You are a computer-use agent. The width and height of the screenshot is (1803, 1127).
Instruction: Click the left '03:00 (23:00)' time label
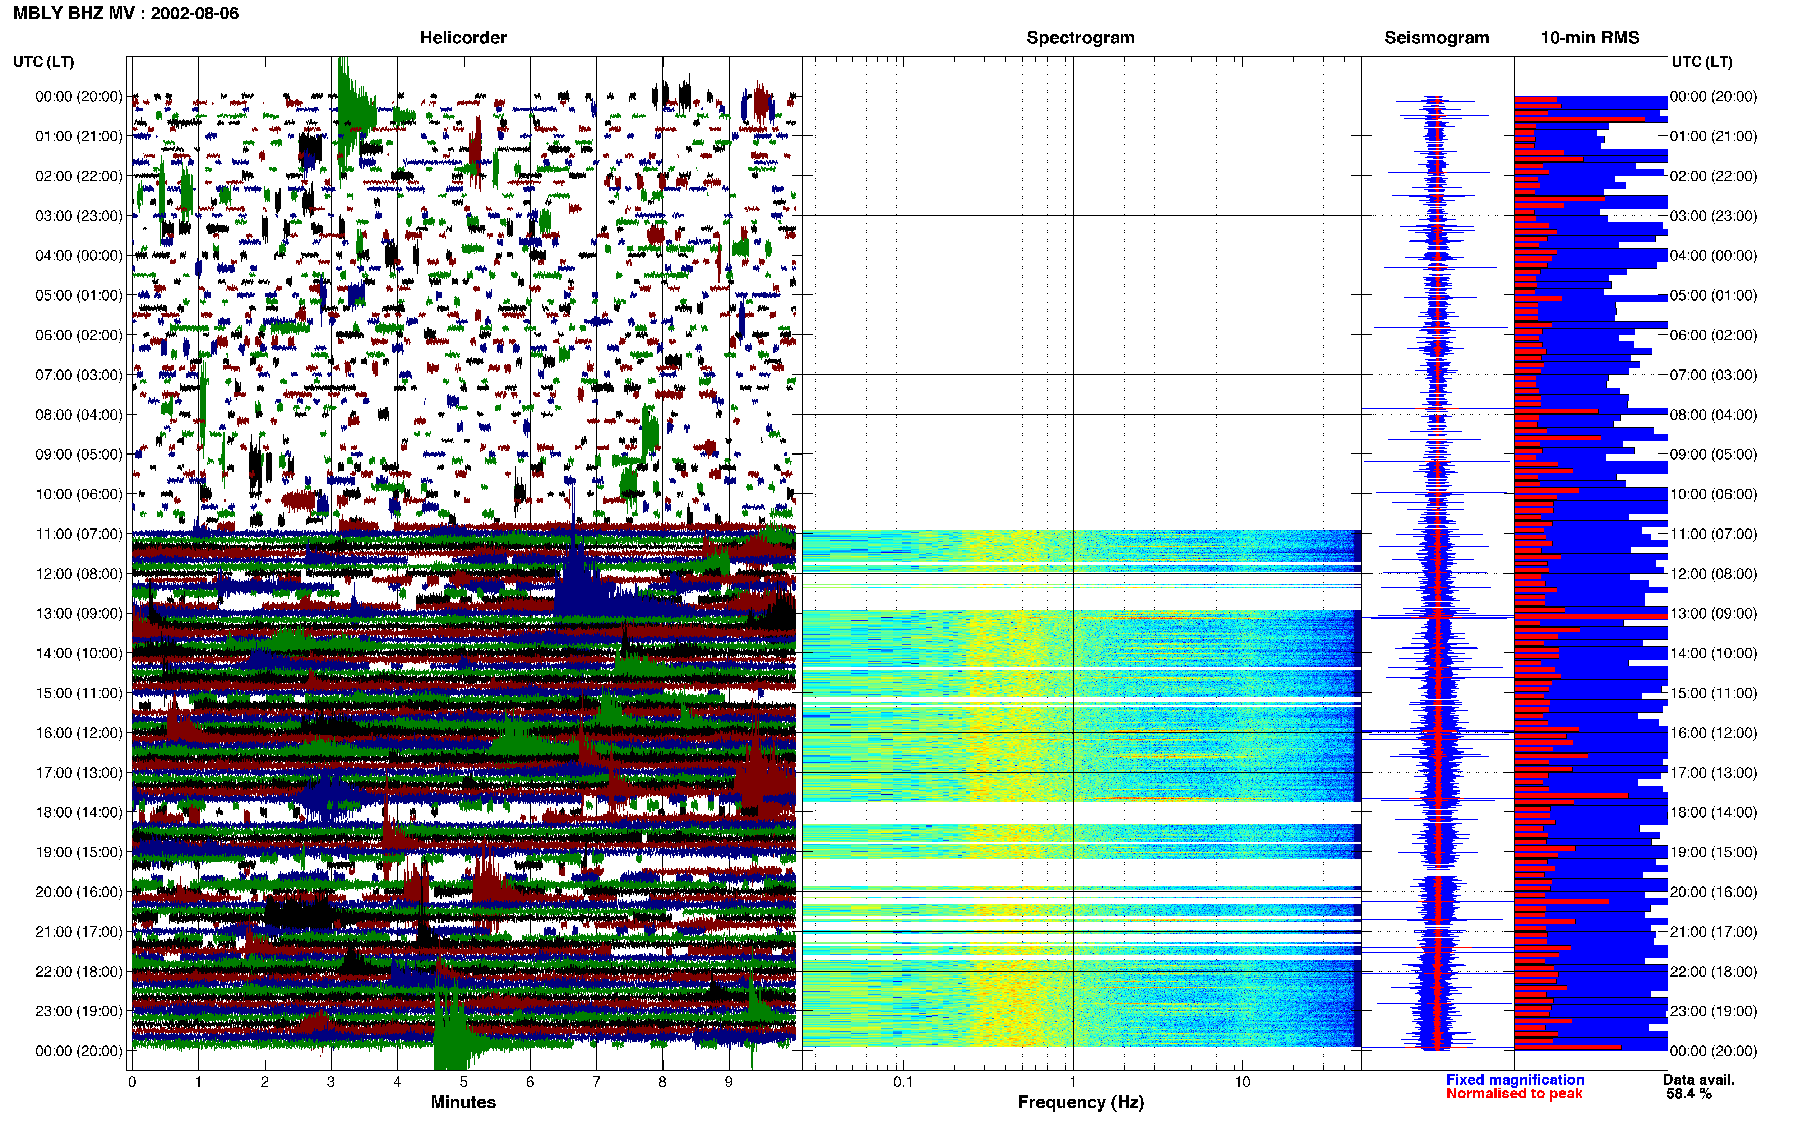[79, 215]
